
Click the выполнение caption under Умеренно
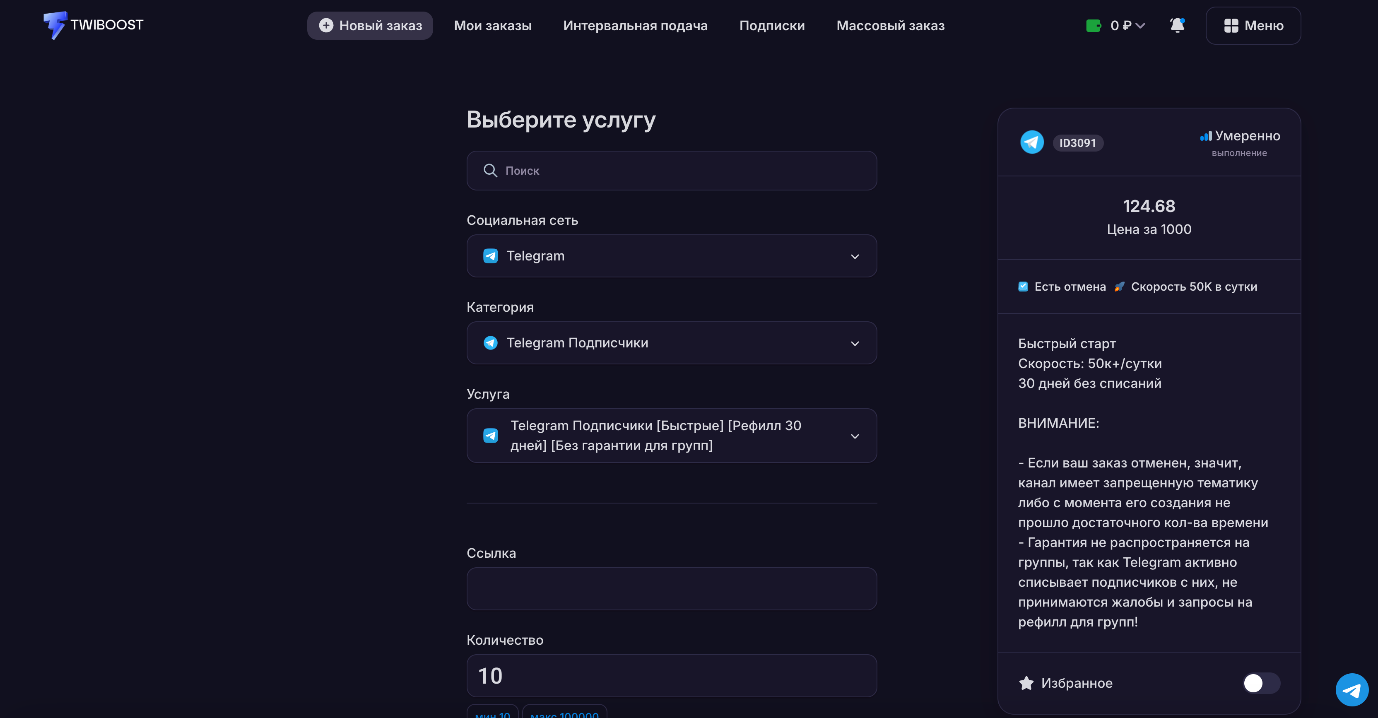pos(1239,153)
